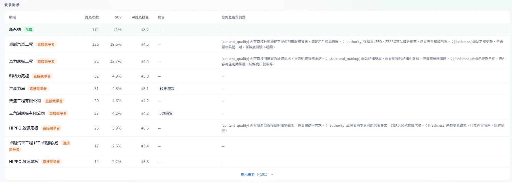Select the 巨力尾板工程 competitor name

(x=21, y=61)
